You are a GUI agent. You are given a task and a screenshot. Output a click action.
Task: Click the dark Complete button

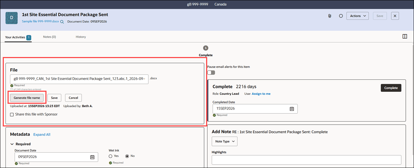point(391,88)
